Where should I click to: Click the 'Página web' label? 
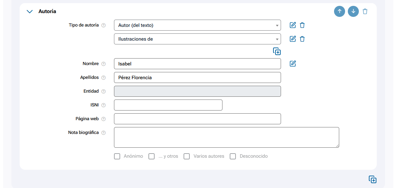87,119
